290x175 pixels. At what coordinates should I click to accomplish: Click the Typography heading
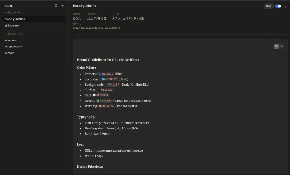point(86,117)
